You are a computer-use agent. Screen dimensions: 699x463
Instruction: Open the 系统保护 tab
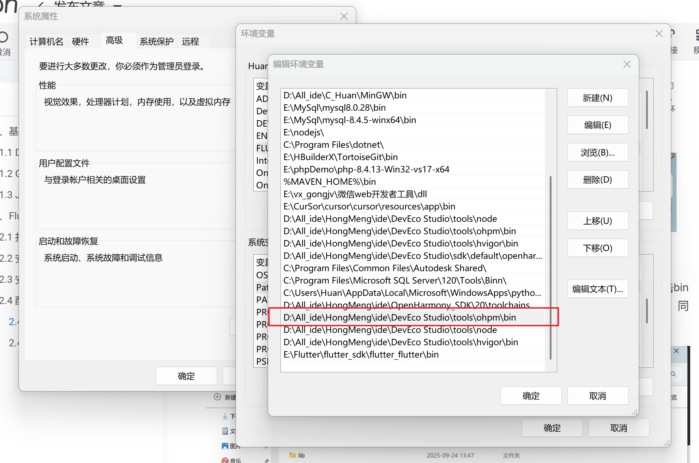(156, 42)
